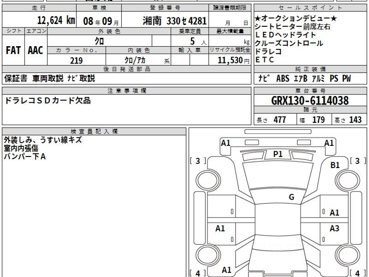Select the G mark on the windshield
The width and height of the screenshot is (369, 277).
coord(292,197)
